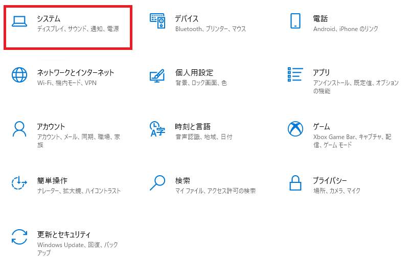The image size is (411, 271).
Task: Open the デバイス settings title
Action: [x=187, y=19]
